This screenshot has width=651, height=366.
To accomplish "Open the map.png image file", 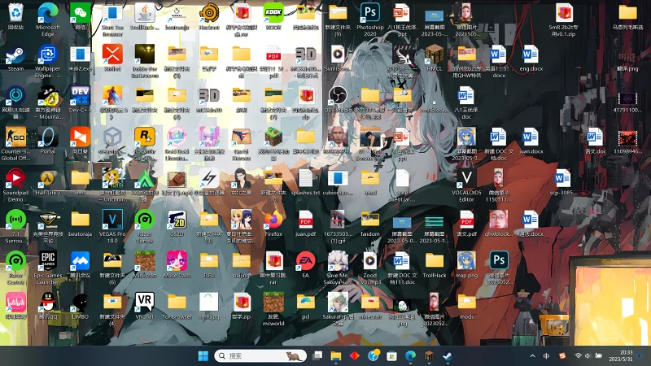I will coord(466,265).
